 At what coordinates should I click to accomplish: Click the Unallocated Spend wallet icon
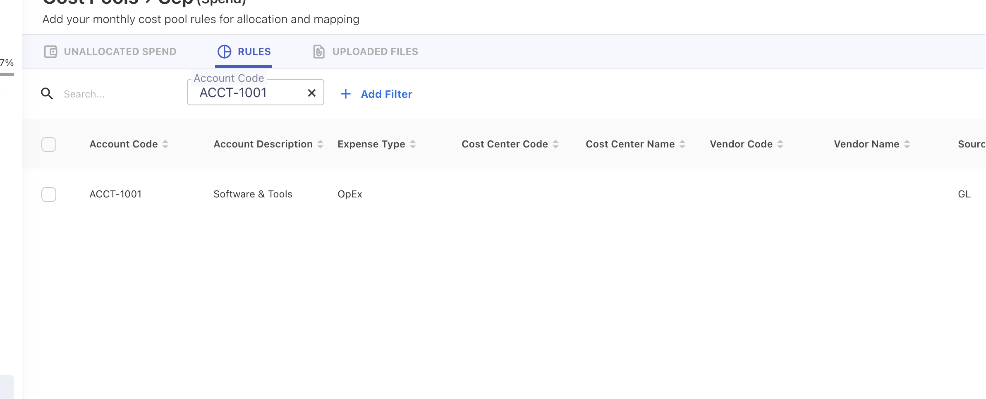click(x=50, y=52)
